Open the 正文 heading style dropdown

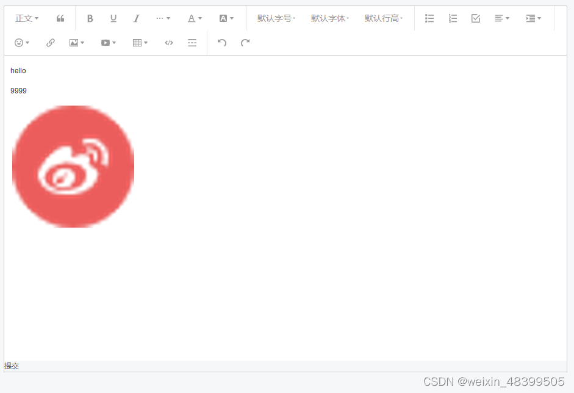pos(27,18)
